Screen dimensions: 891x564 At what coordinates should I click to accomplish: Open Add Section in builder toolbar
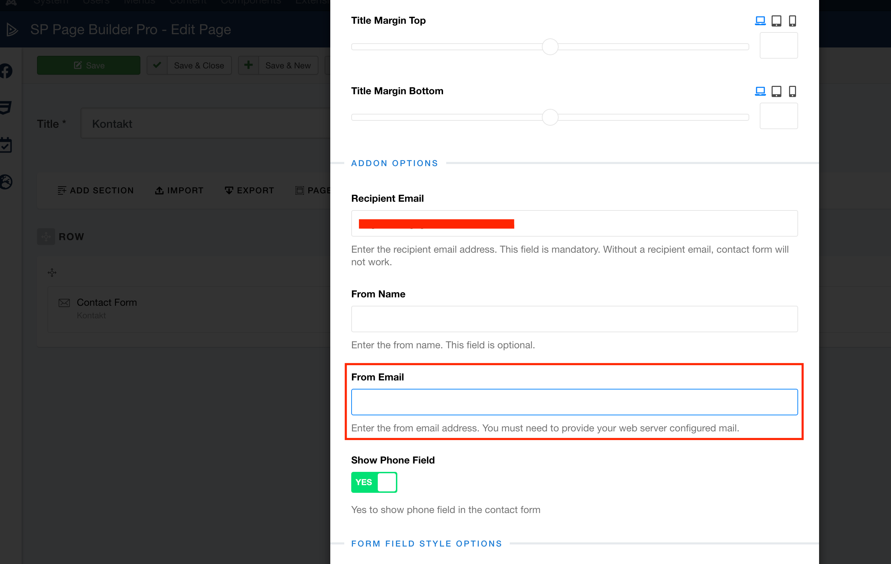point(96,191)
